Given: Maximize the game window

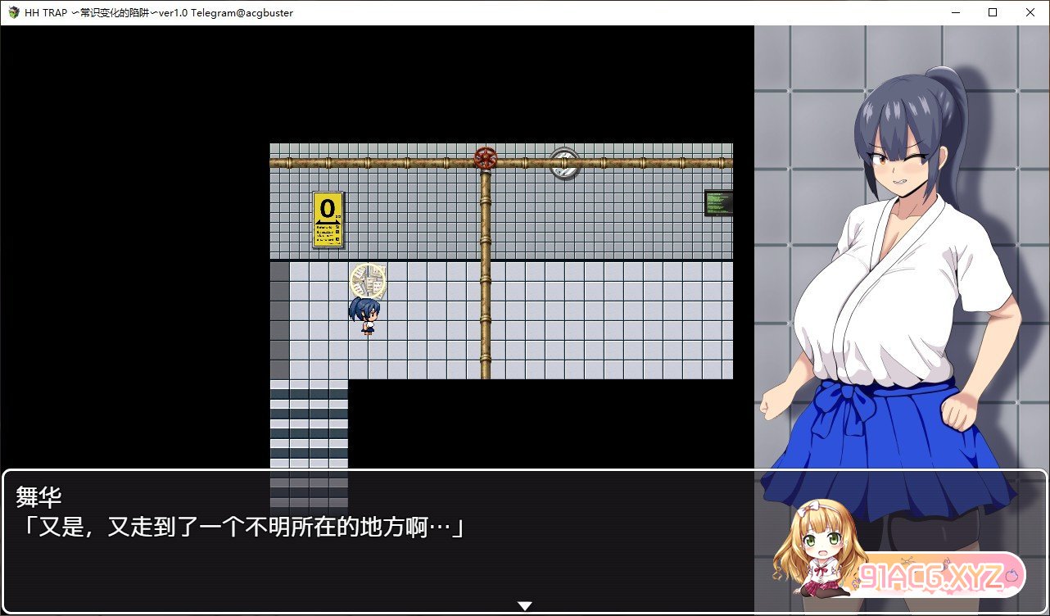Looking at the screenshot, I should [x=993, y=12].
